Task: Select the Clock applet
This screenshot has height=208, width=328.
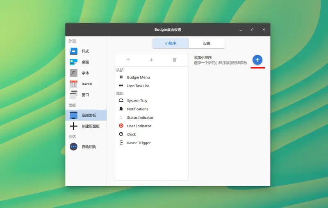Action: tap(131, 134)
